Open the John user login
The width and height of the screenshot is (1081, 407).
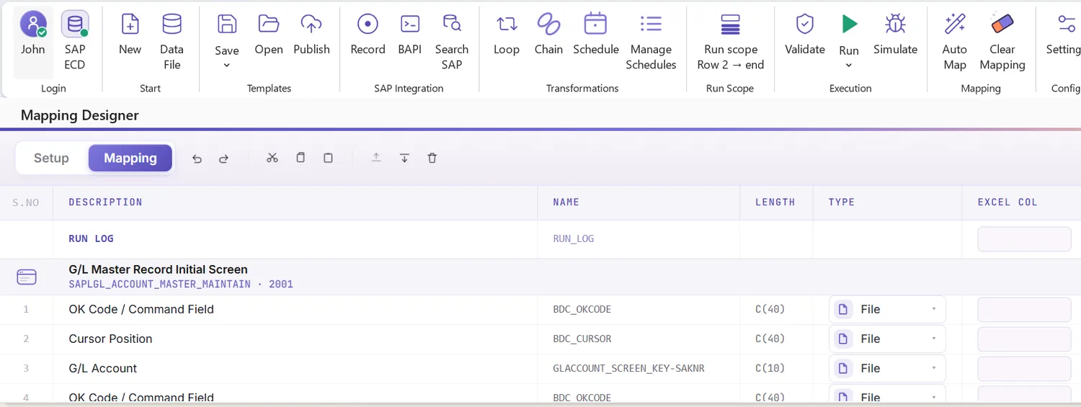pos(33,41)
